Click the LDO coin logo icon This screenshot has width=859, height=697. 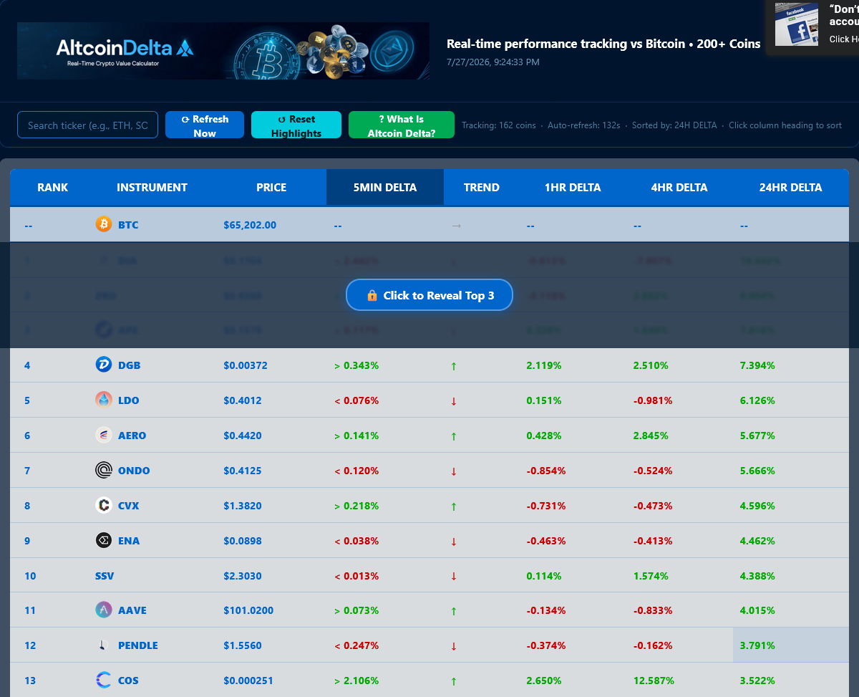[104, 400]
